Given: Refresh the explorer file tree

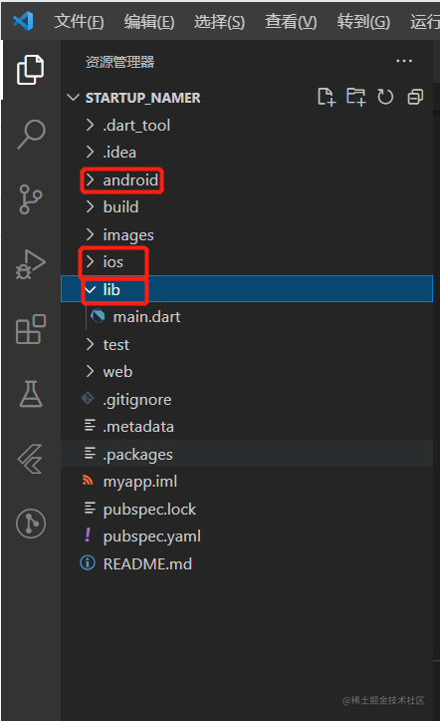Looking at the screenshot, I should (x=385, y=97).
